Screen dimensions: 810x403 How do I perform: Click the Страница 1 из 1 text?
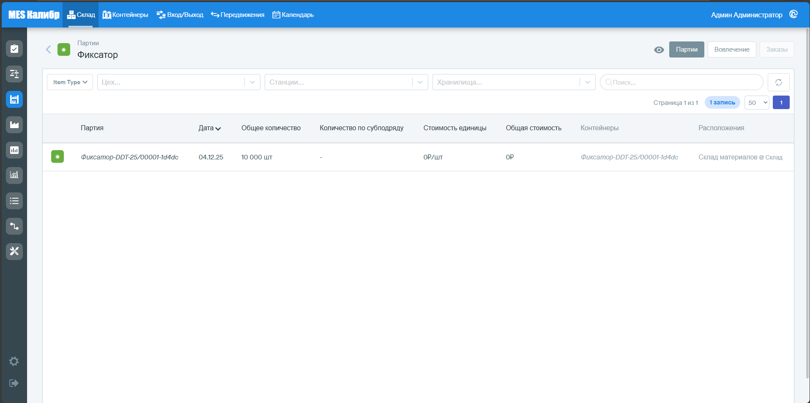[x=676, y=103]
